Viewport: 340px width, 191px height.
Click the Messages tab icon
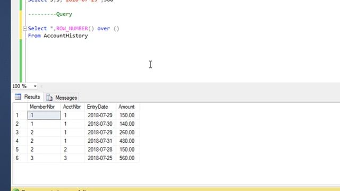[49, 98]
